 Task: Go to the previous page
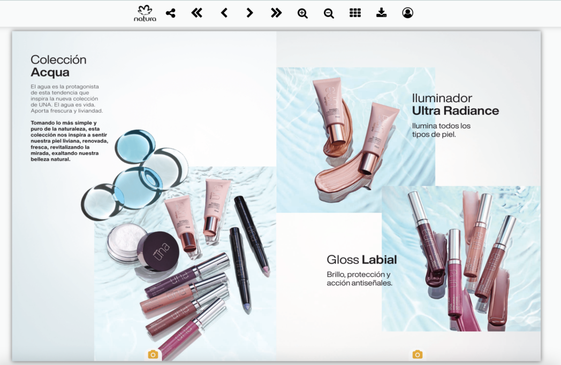(224, 13)
